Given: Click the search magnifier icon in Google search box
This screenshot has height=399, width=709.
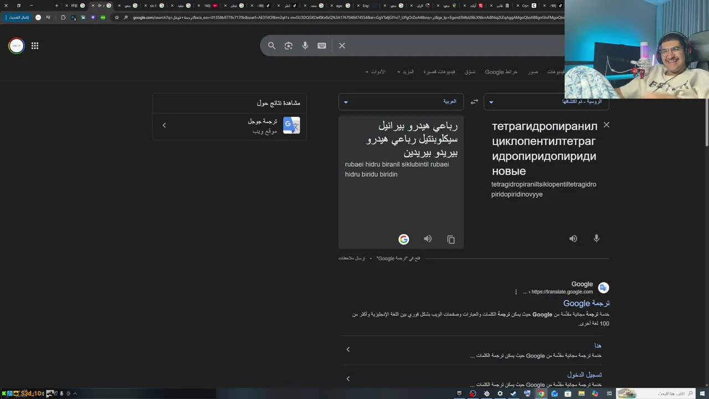Looking at the screenshot, I should click(271, 45).
